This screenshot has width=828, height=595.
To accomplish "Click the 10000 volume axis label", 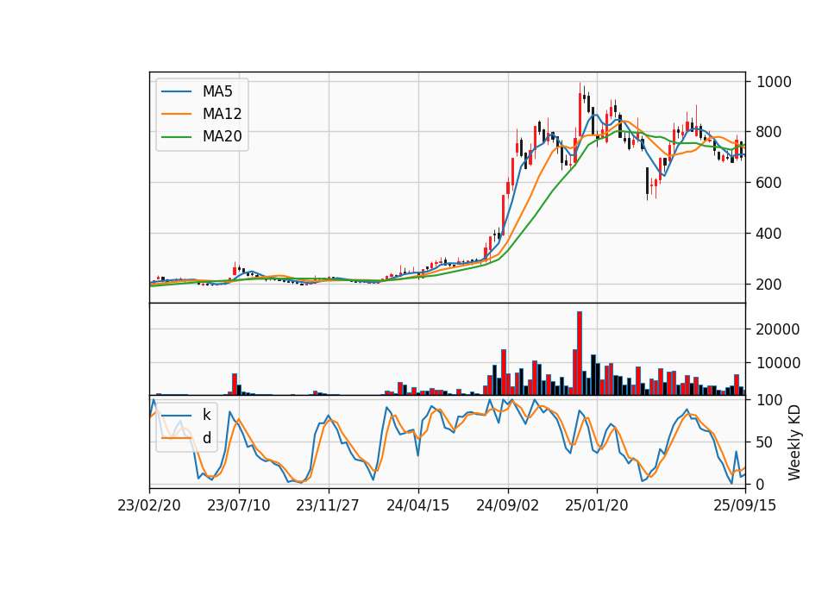I will [778, 363].
